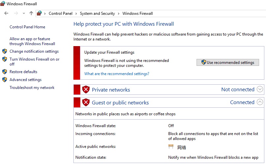Viewport: 266px width, 165px height.
Task: Click the firewall icon in the address bar
Action: click(x=39, y=13)
